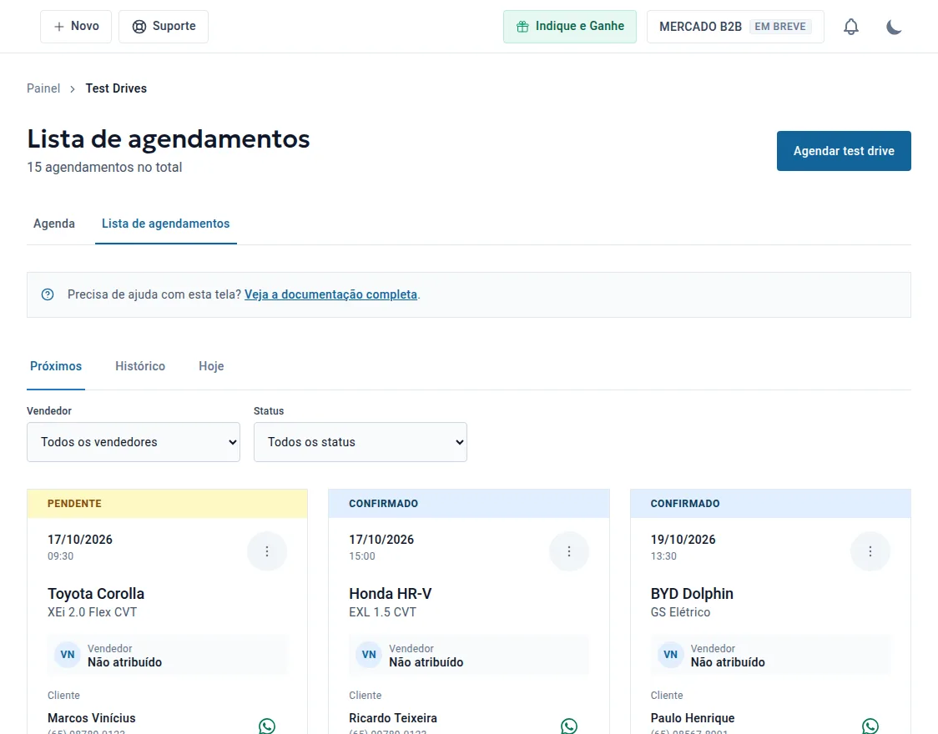Click the EXL 1.5 CVT text

pyautogui.click(x=382, y=612)
